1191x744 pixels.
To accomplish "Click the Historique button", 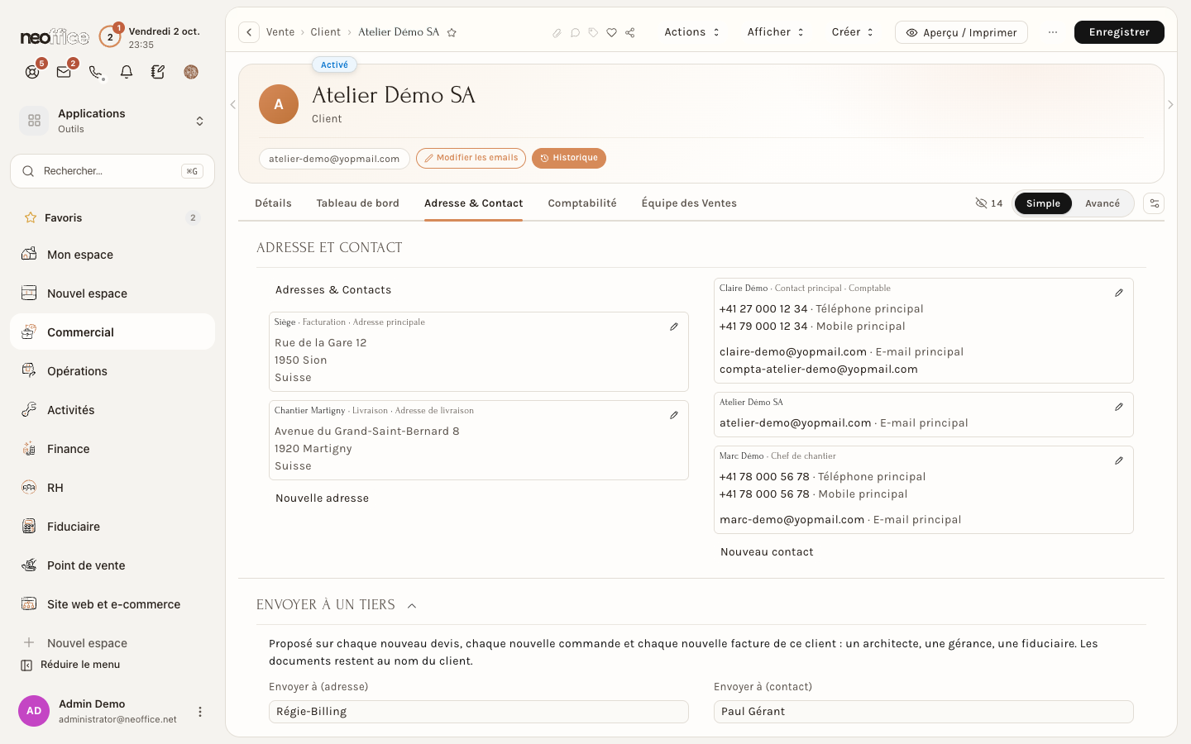I will coord(569,158).
